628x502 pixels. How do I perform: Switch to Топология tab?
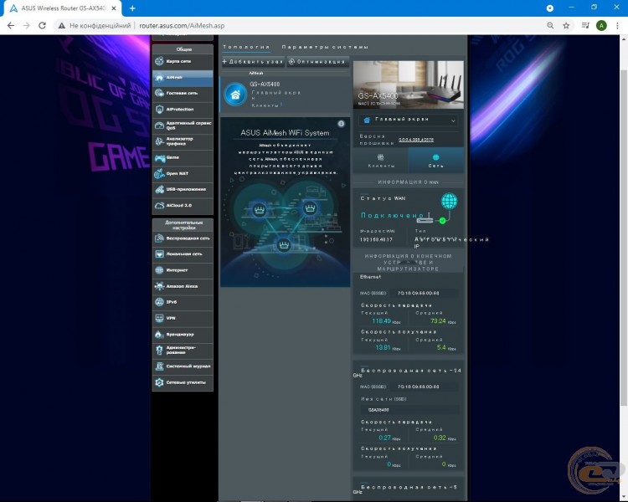[x=246, y=47]
